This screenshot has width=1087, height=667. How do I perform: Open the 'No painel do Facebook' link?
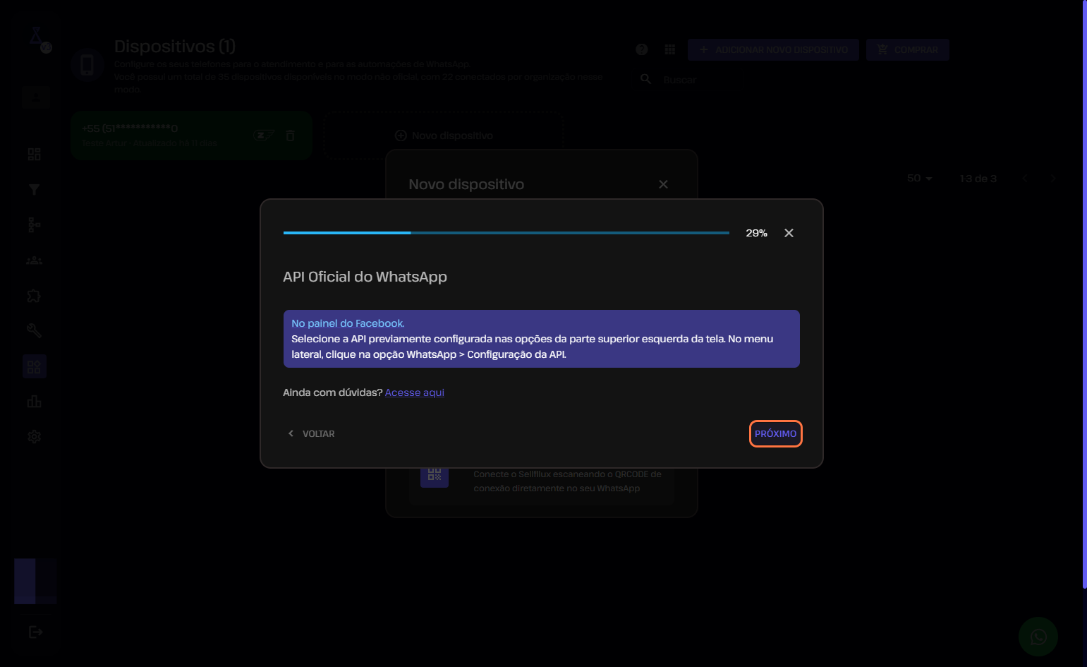coord(348,323)
